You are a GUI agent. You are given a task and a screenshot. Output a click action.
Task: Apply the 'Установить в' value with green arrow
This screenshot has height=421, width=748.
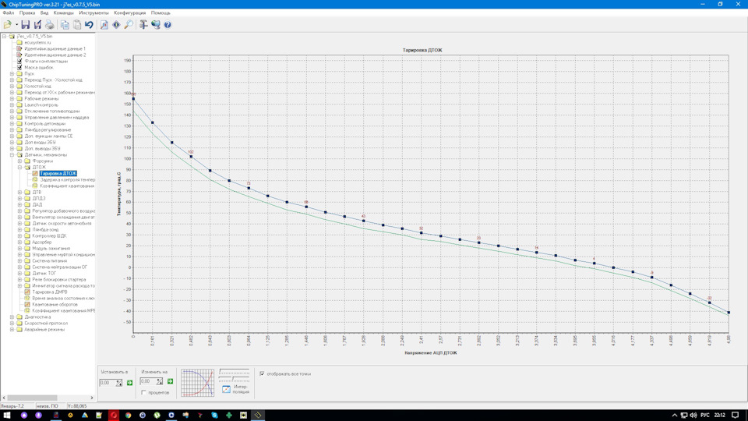coord(129,382)
